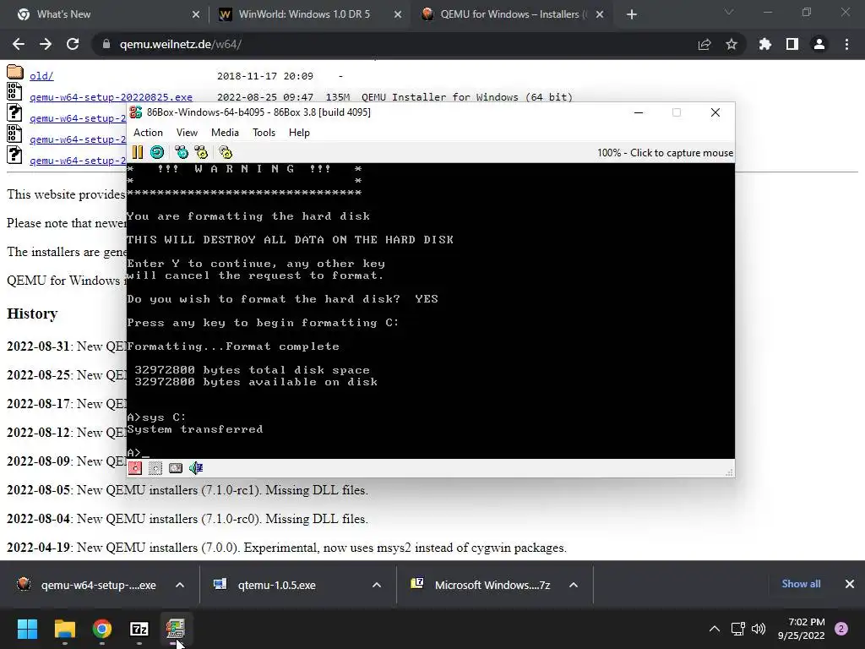Open 86Box settings toolbar icon
The height and width of the screenshot is (649, 865).
225,152
